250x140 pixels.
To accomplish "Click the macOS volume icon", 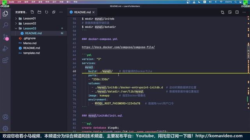I will 210,2.
